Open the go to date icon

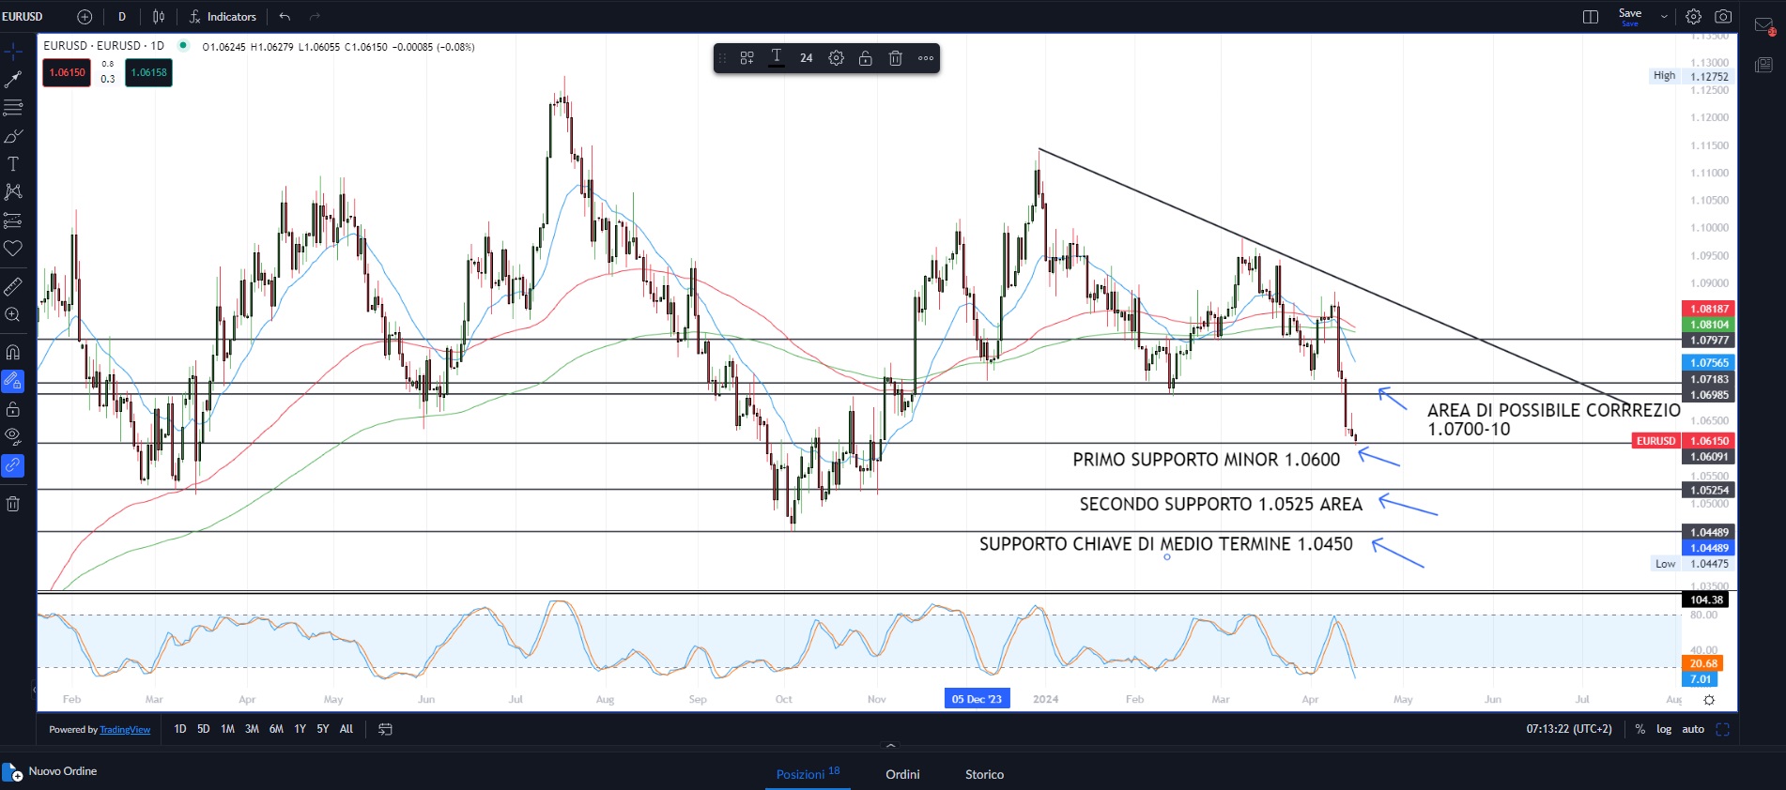point(385,729)
